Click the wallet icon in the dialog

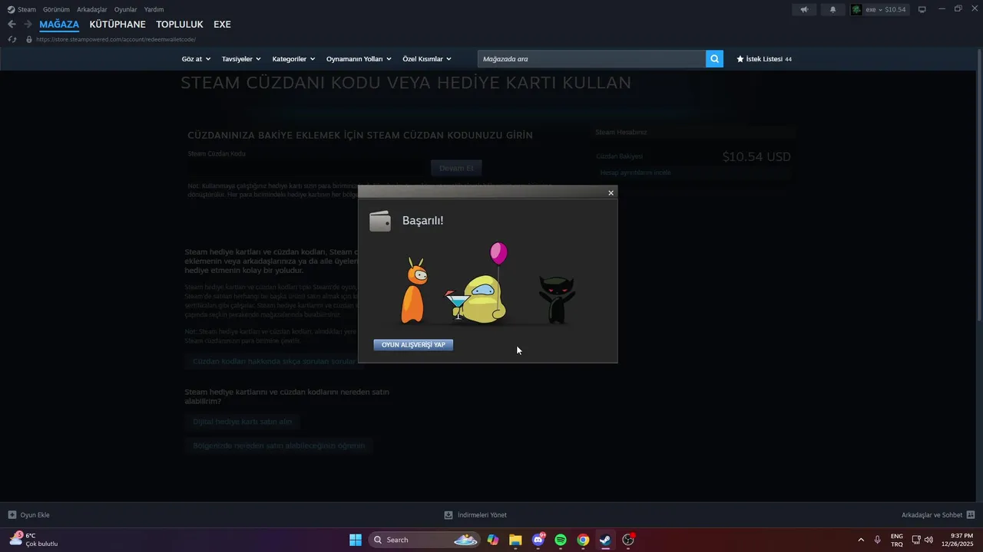point(380,221)
